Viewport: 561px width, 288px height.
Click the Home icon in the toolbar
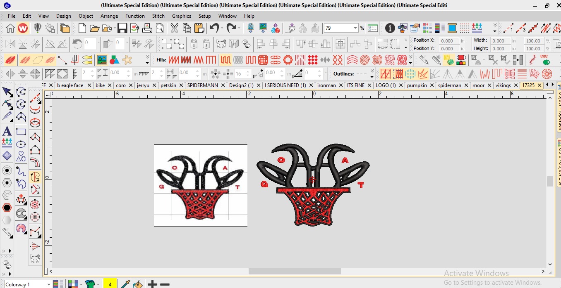click(10, 28)
